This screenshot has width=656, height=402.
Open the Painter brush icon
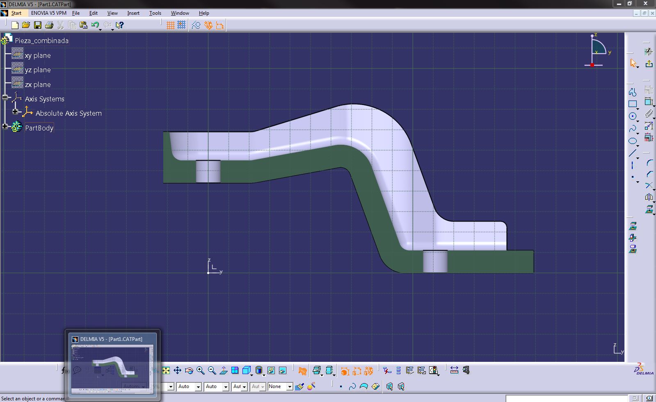pos(299,386)
